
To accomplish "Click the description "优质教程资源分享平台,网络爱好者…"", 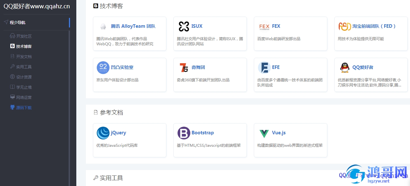I will tap(369, 83).
